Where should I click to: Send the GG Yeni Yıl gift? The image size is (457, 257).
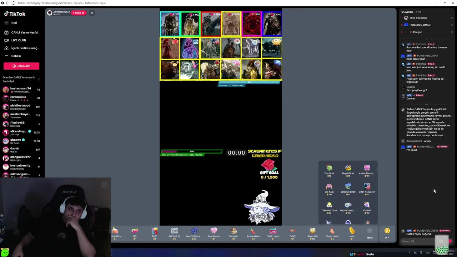(174, 233)
